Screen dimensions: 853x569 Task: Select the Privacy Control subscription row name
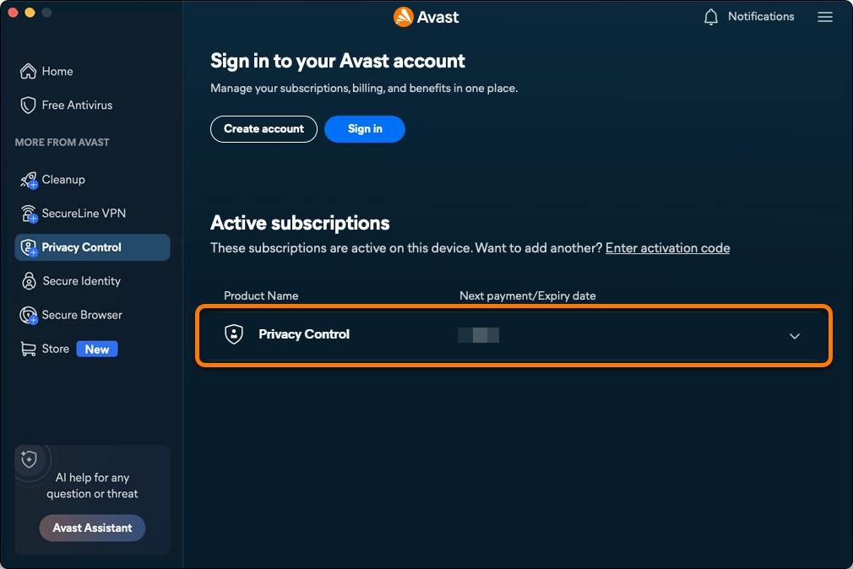303,334
